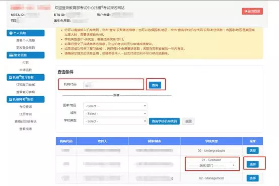Click the icon beside 托福网考报名 header

pyautogui.click(x=11, y=99)
